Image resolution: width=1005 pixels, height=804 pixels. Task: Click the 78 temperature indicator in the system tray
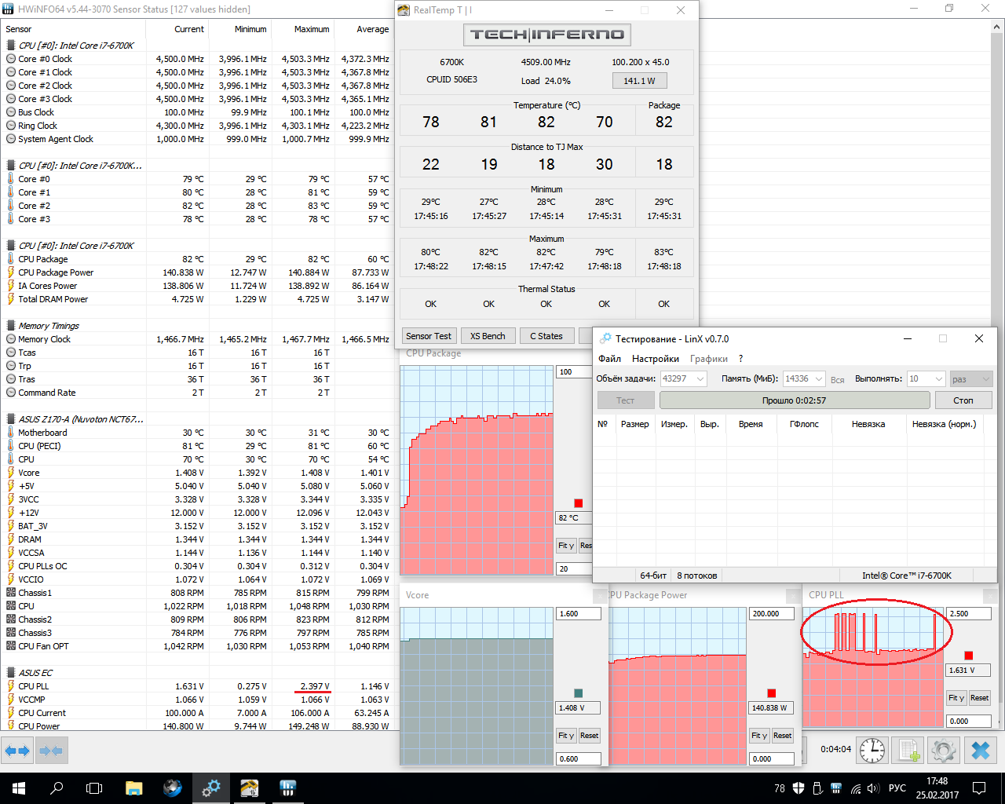point(780,788)
